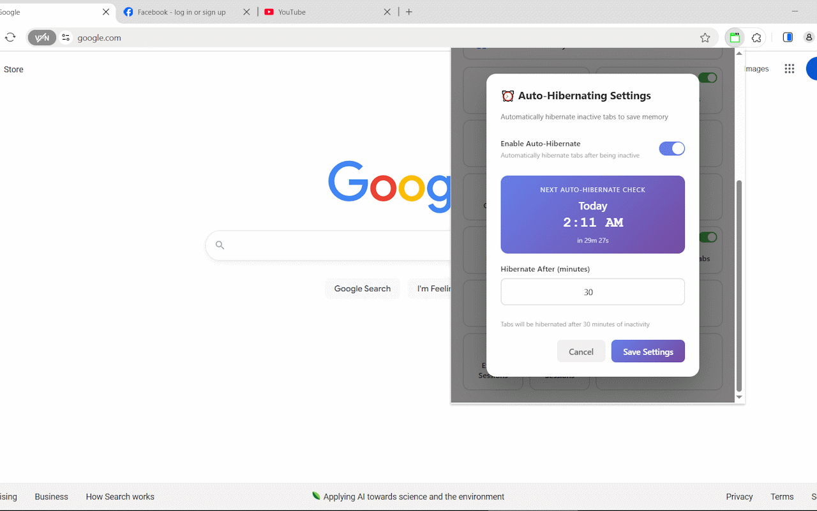Open the browser side panel icon
Screen dimensions: 817x511
pos(788,38)
